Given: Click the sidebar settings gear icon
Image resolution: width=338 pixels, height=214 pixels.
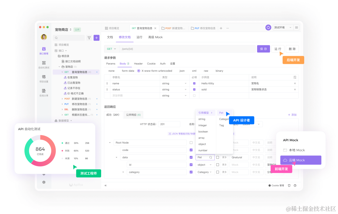Looking at the screenshot, I should (44, 182).
